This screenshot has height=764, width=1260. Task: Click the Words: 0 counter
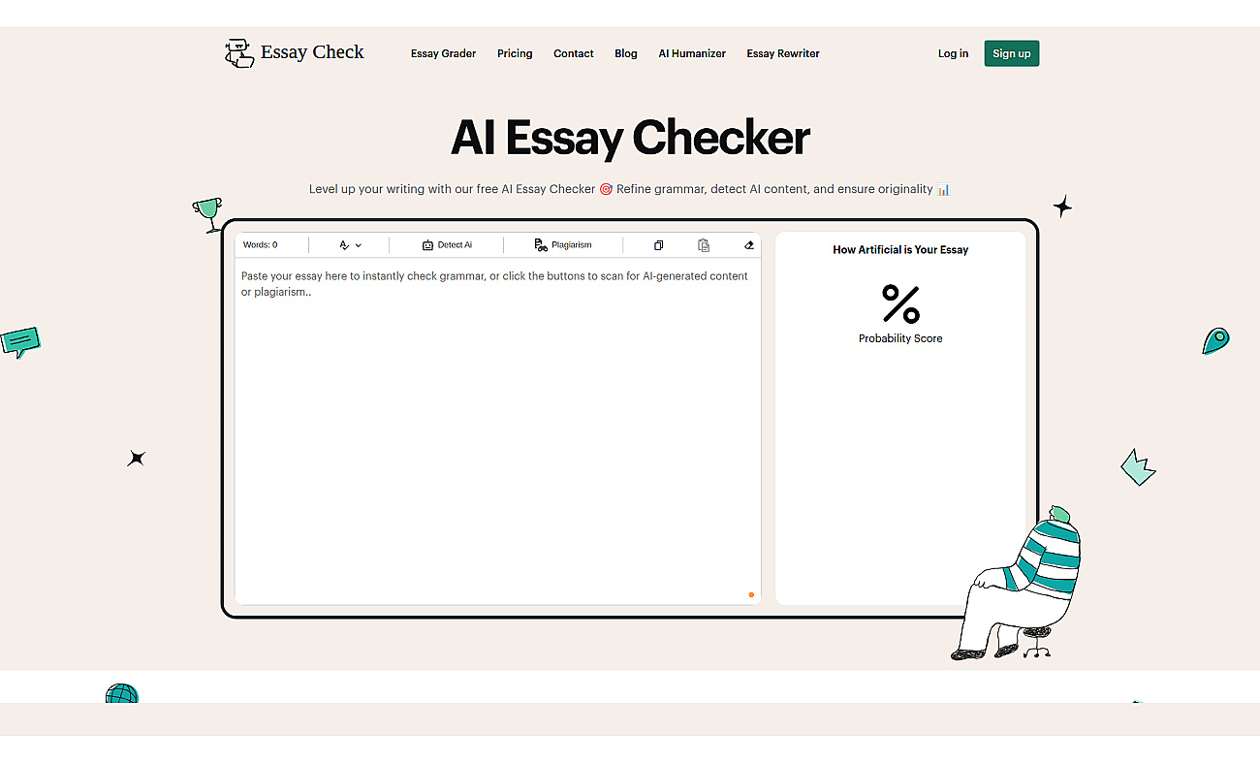tap(260, 245)
